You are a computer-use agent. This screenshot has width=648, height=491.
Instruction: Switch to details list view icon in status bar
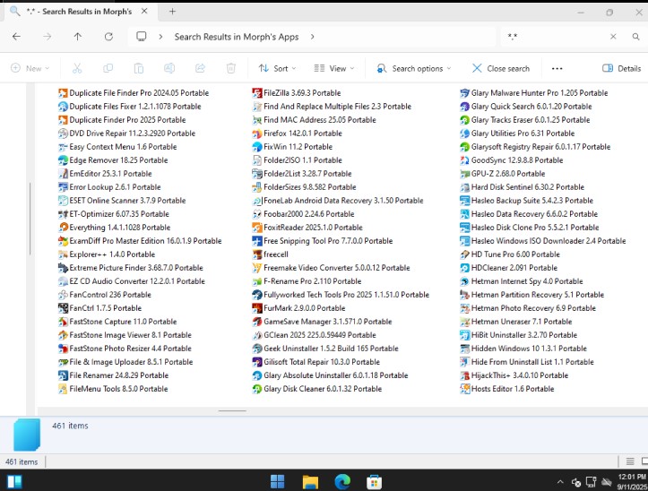pos(630,461)
